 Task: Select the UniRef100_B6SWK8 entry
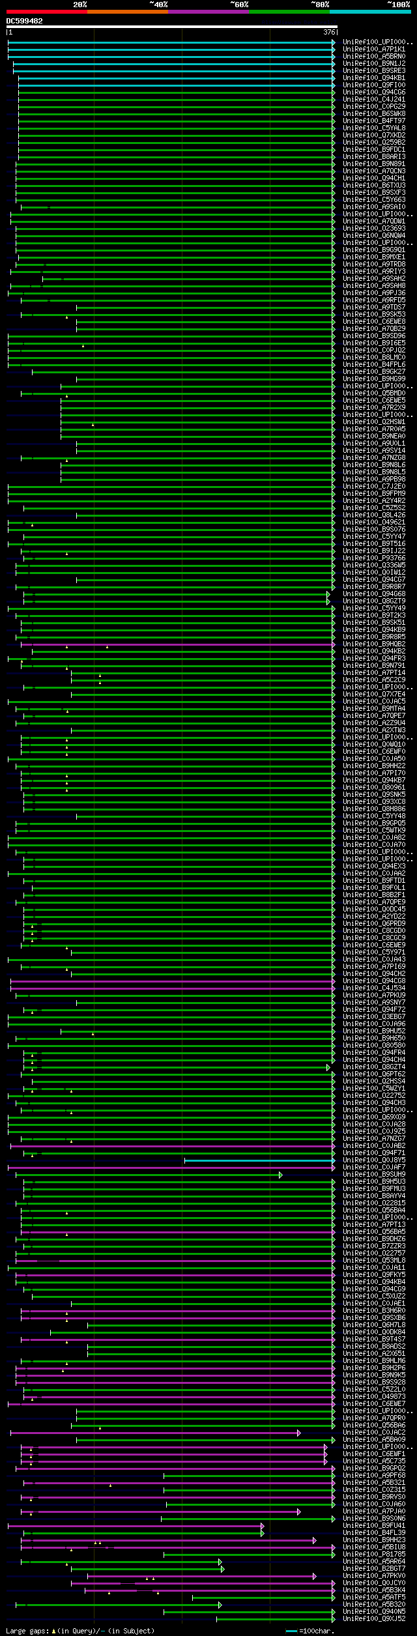[374, 114]
